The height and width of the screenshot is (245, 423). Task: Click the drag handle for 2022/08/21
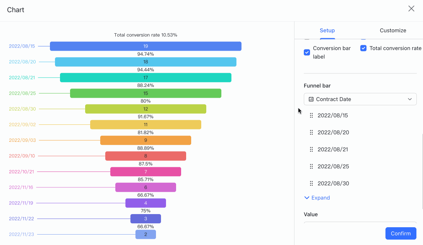coord(312,149)
